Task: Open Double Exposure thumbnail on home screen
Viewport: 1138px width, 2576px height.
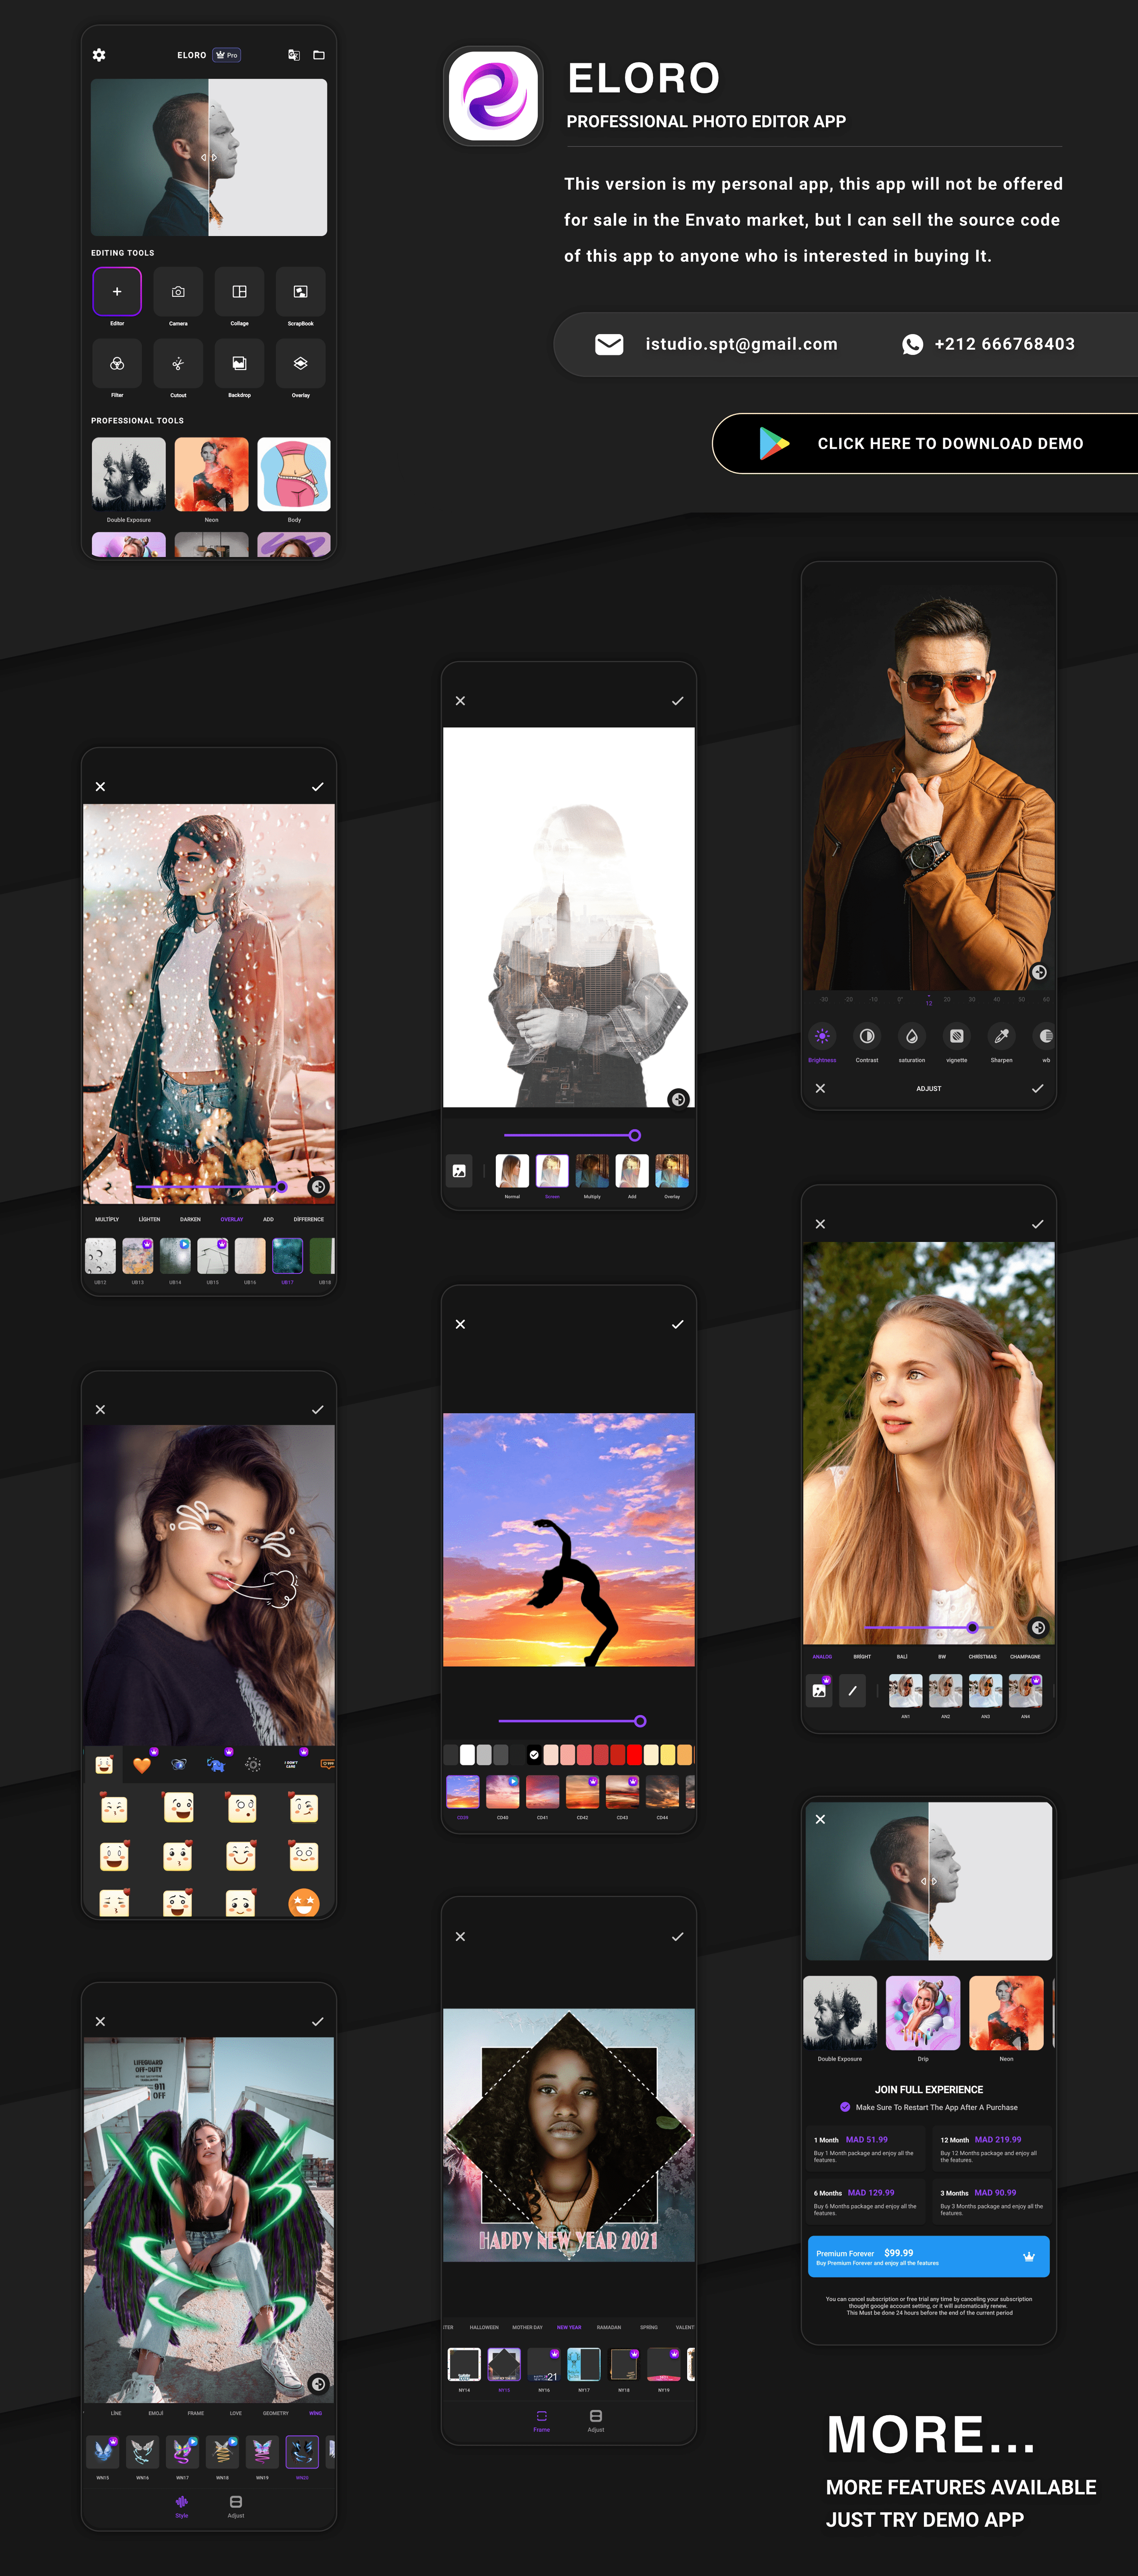Action: (129, 474)
